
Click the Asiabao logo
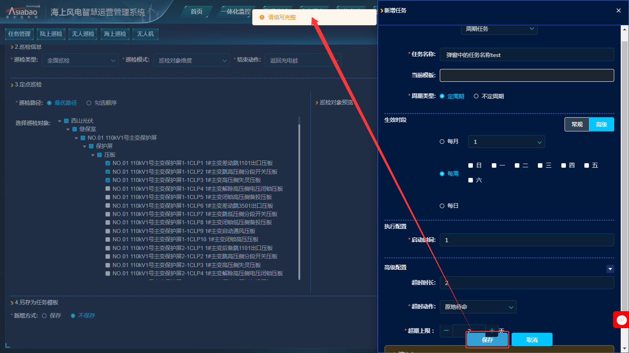(23, 12)
